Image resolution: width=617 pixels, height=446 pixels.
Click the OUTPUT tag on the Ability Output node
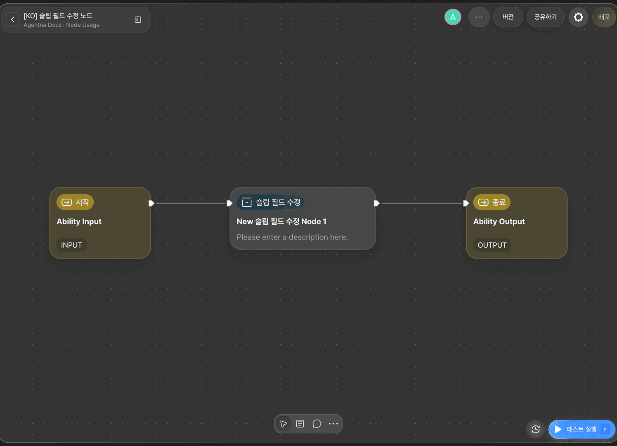(492, 245)
